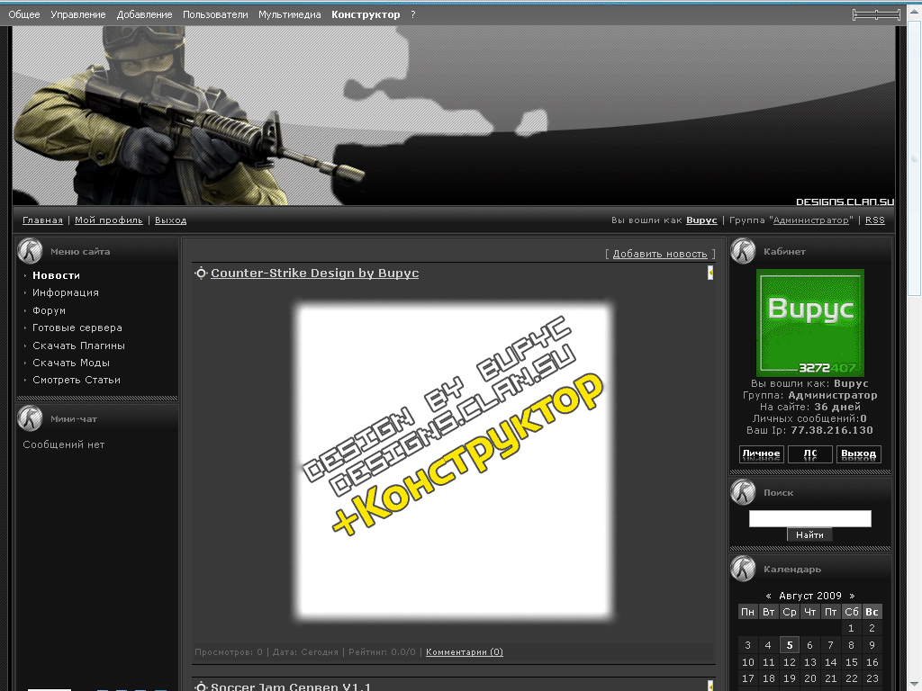This screenshot has width=922, height=691.
Task: Click the Сообщений нет text in mini-chat
Action: click(x=64, y=444)
